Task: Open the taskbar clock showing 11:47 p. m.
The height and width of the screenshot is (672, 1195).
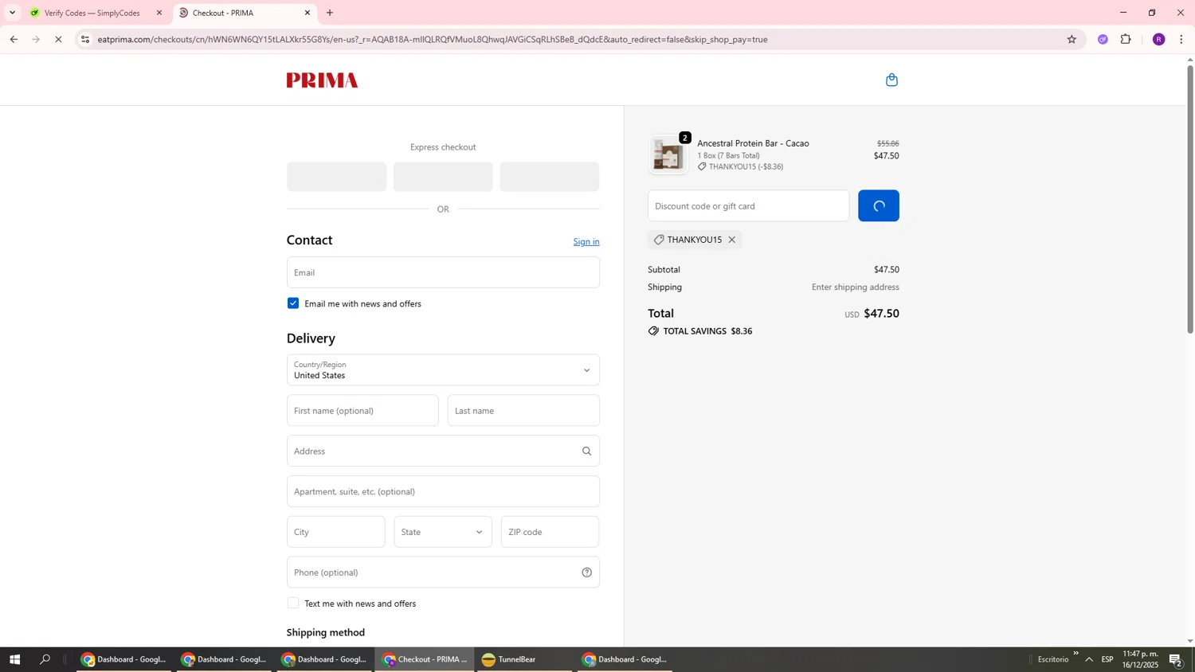Action: pyautogui.click(x=1140, y=659)
